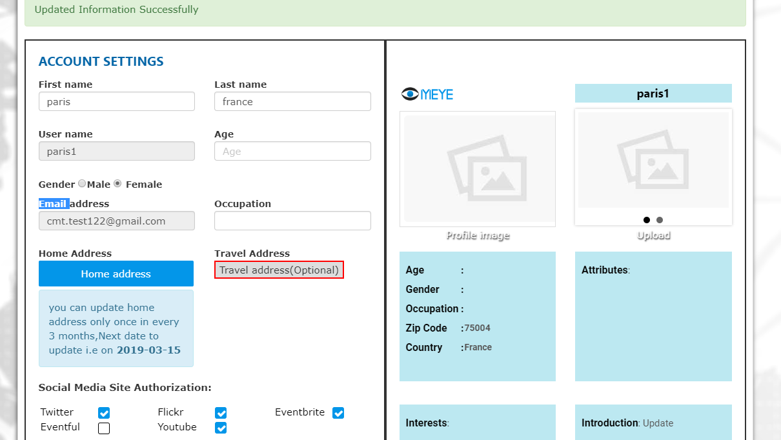Click the Flickr label text
Screen dimensions: 781x440
point(170,412)
